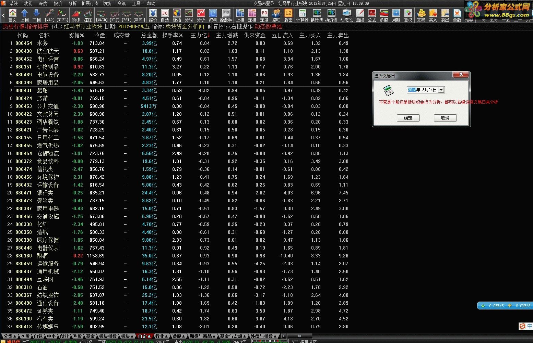Viewport: 533px width, 343px height.
Task: Click 取消 in the date dialog
Action: pyautogui.click(x=445, y=118)
